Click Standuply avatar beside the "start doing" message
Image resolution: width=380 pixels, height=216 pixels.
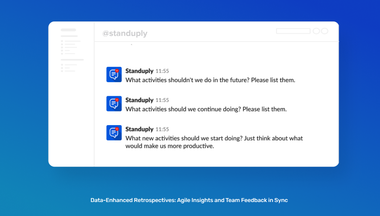114,133
